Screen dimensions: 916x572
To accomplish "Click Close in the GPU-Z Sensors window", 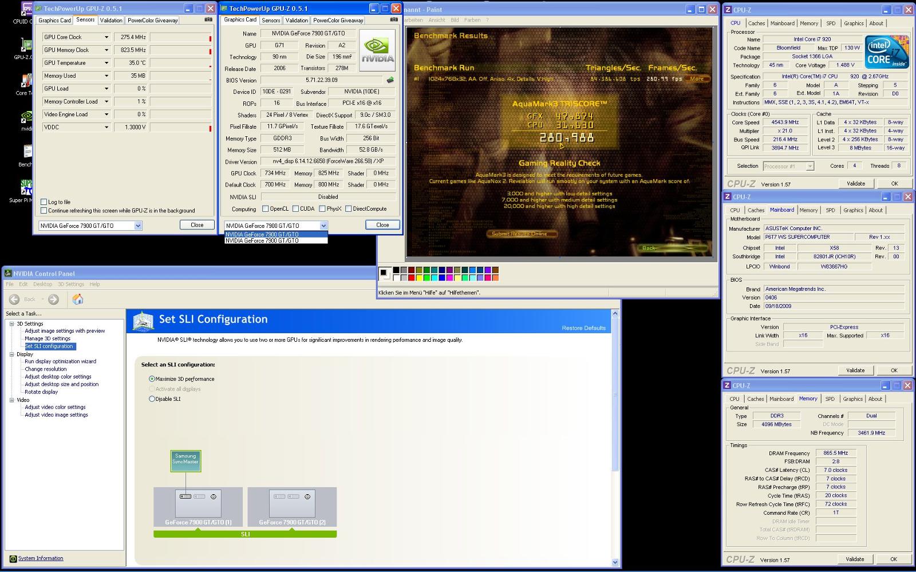I will click(x=197, y=225).
